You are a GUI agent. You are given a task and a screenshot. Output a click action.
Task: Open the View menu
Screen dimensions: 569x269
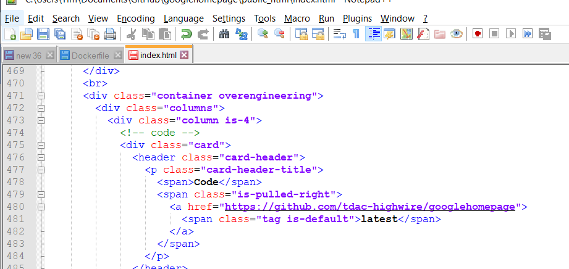(98, 18)
